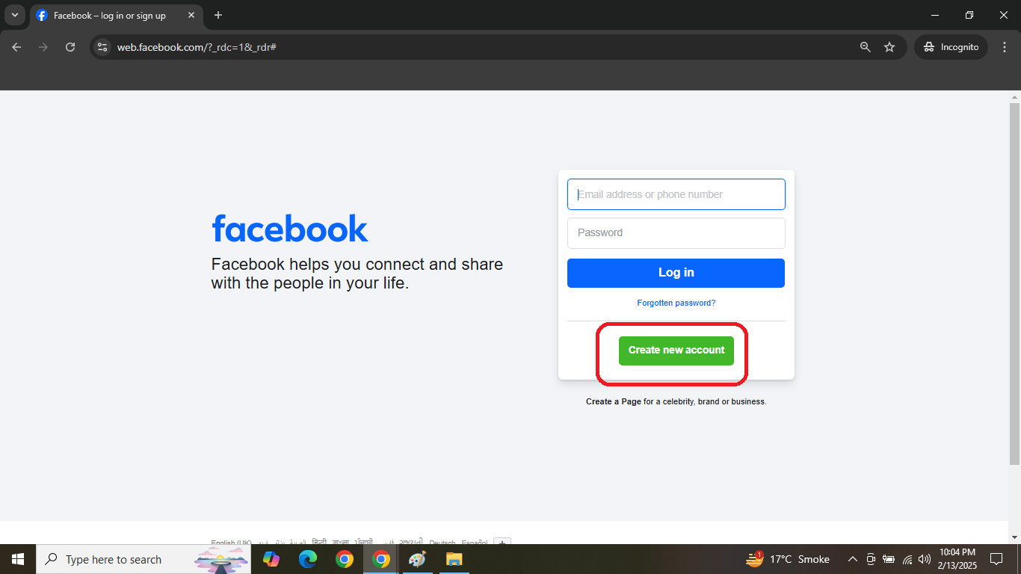
Task: Launch Microsoft Edge from the taskbar
Action: [x=307, y=559]
